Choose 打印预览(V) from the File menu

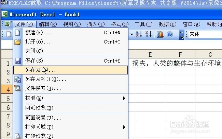click(71, 136)
